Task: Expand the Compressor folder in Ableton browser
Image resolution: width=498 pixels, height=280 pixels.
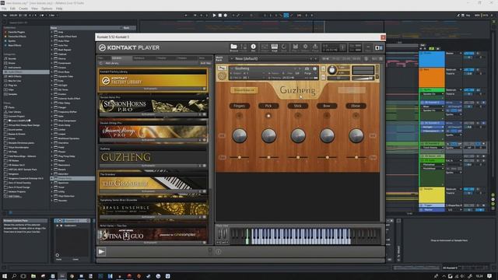Action: 52,63
